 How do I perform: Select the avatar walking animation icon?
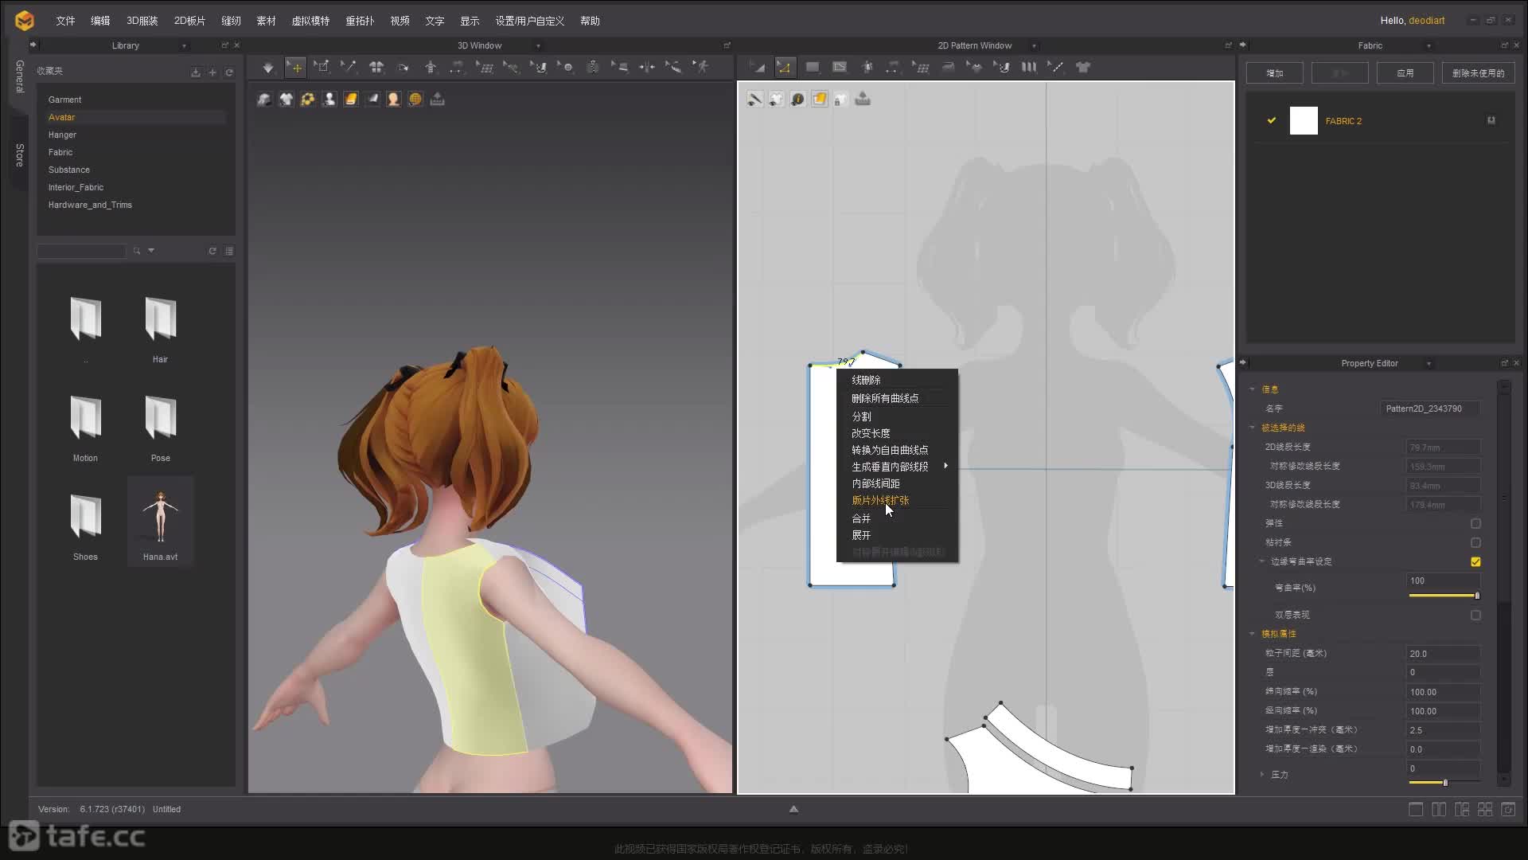701,68
